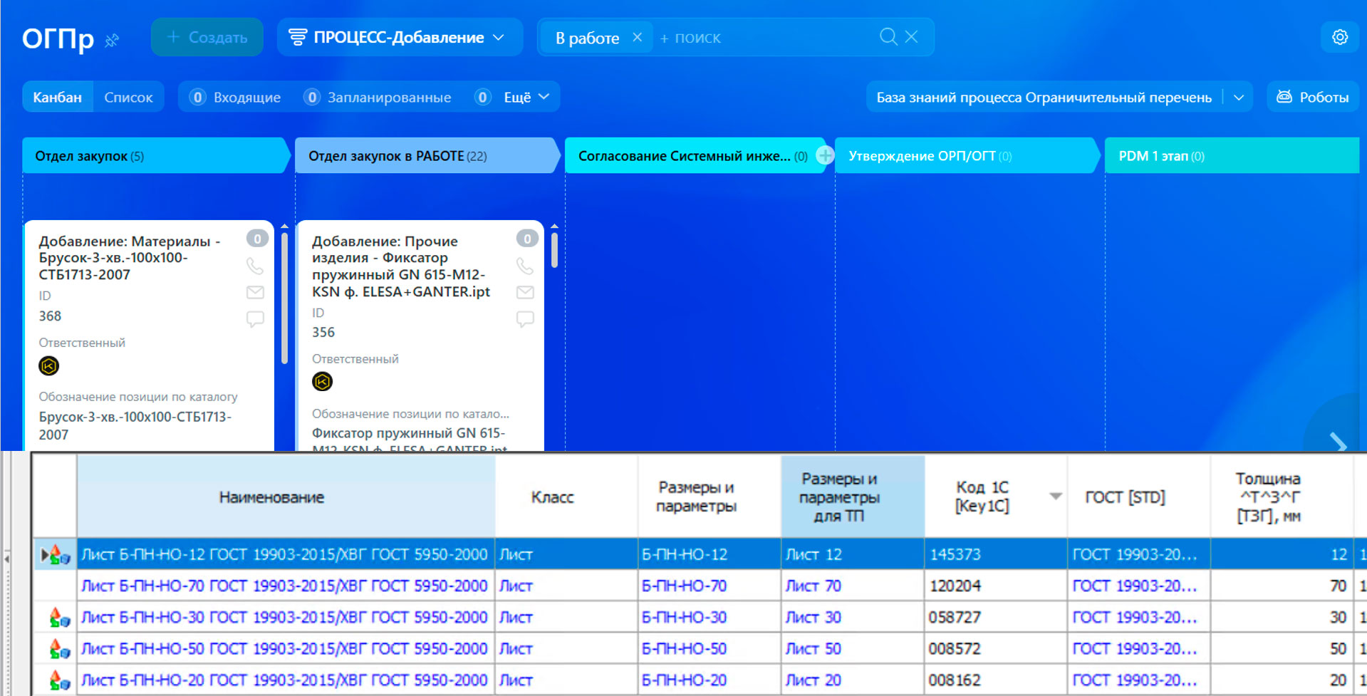Open База знаний процесса dropdown arrow

1238,98
